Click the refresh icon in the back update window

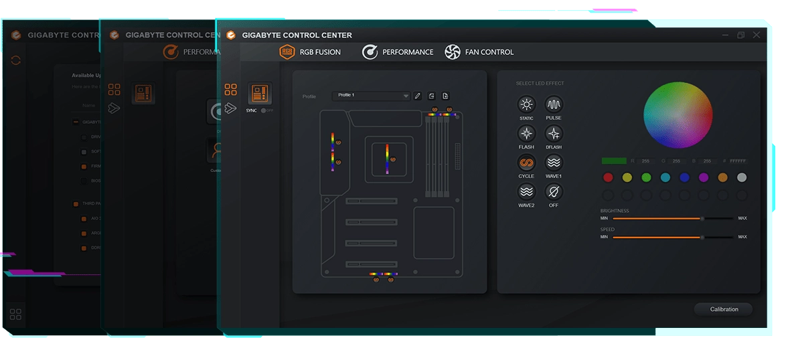click(16, 60)
